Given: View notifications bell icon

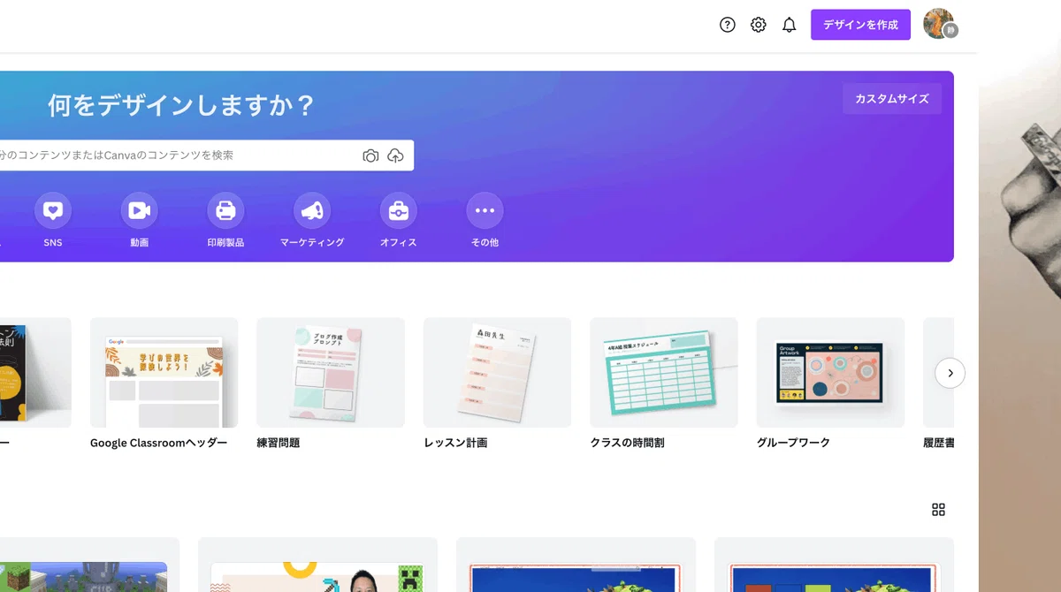Looking at the screenshot, I should tap(790, 25).
